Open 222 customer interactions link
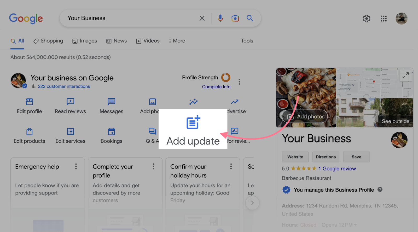This screenshot has height=232, width=418. tap(64, 86)
